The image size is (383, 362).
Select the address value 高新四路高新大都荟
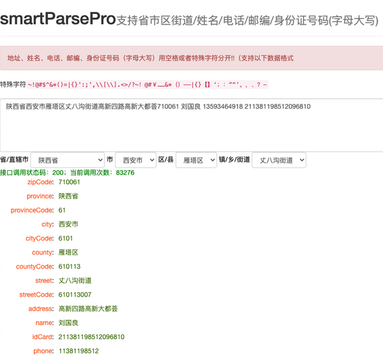pos(88,309)
